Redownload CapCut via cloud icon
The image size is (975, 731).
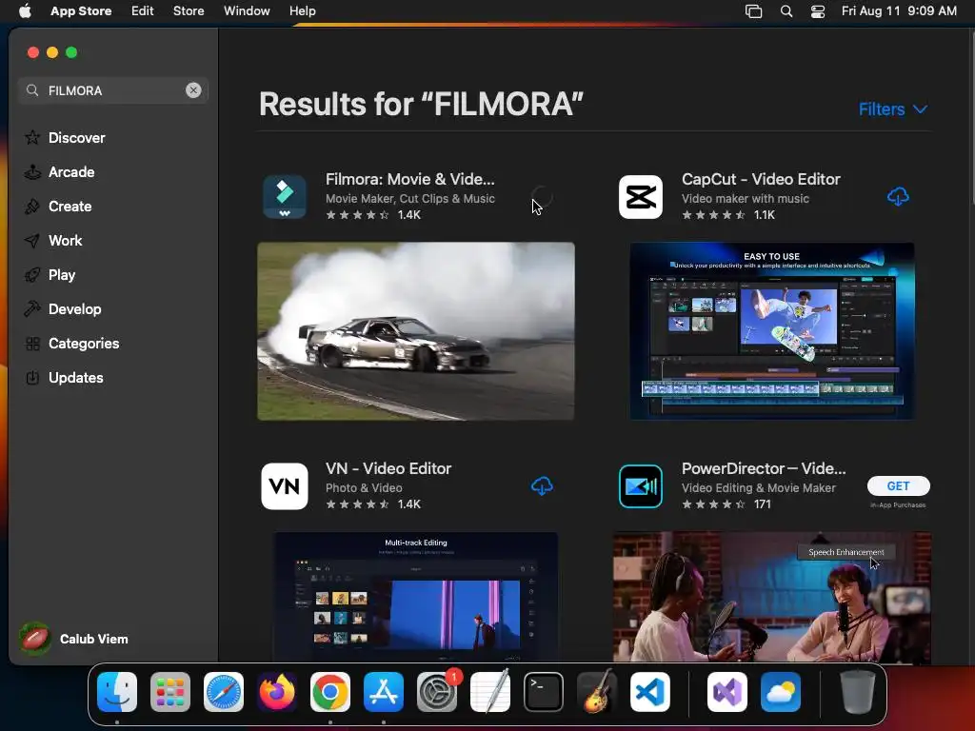(898, 196)
